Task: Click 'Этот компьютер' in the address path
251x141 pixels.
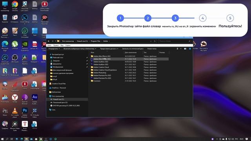Action: coord(68,41)
